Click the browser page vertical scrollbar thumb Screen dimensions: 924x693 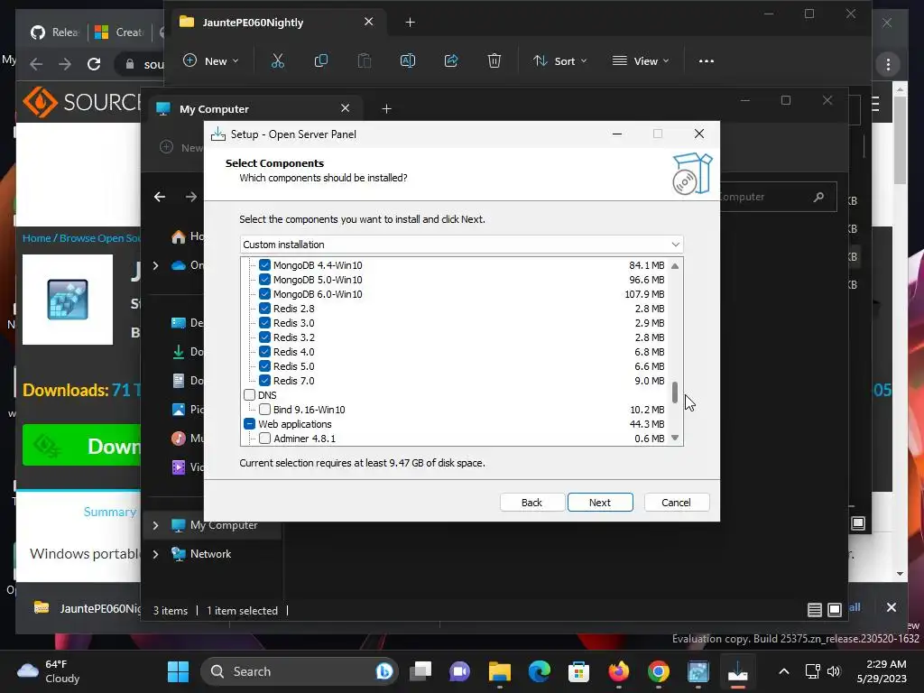point(900,138)
